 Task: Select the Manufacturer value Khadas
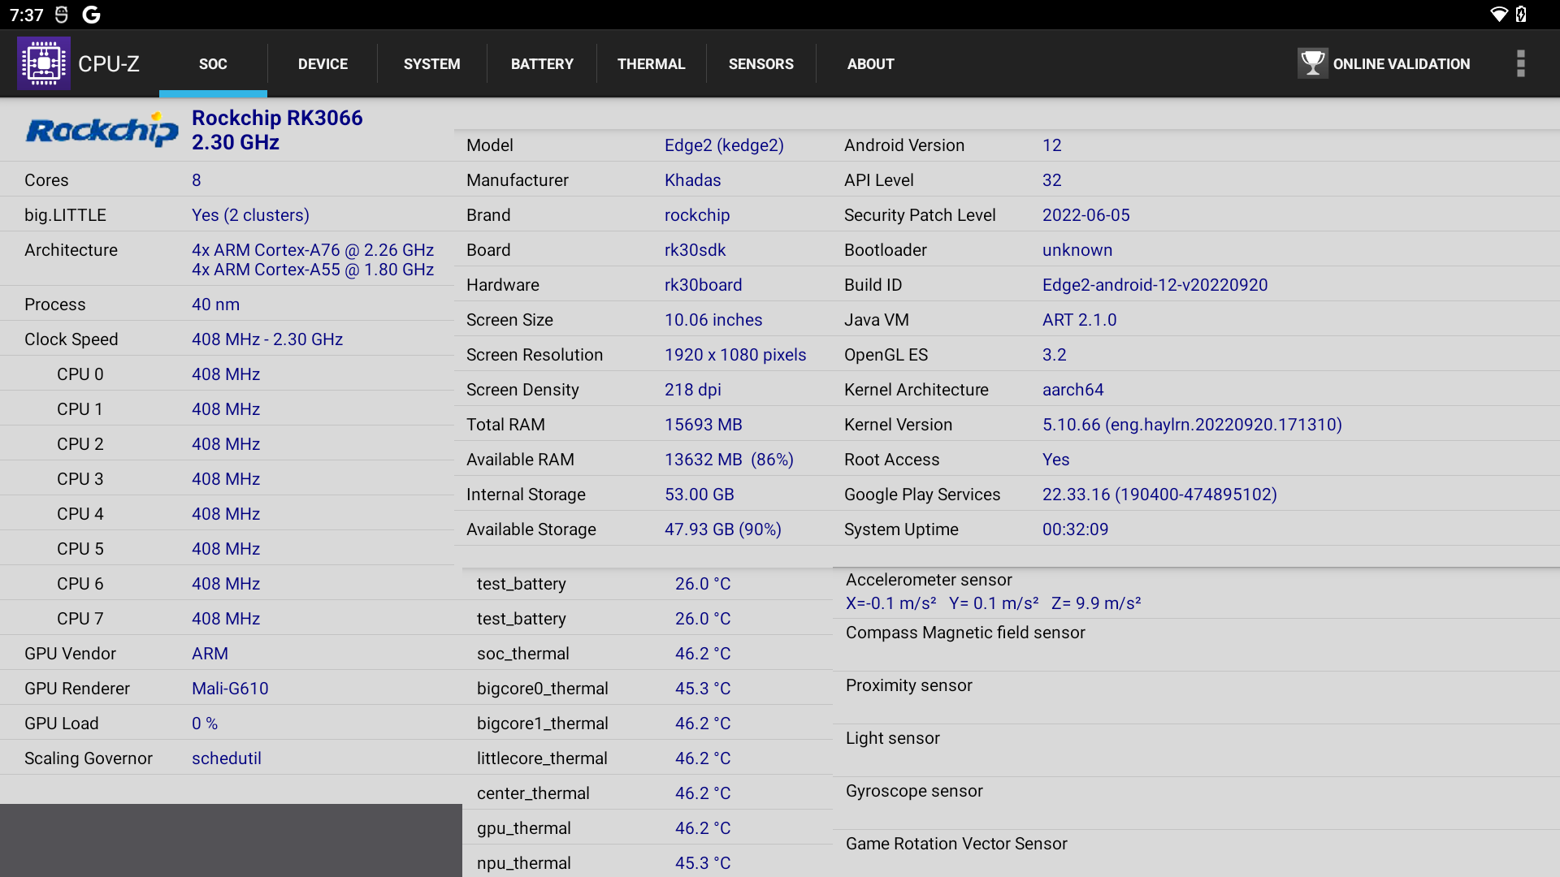[693, 180]
